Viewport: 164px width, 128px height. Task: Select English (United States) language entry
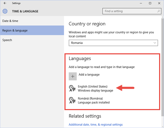coord(91,88)
